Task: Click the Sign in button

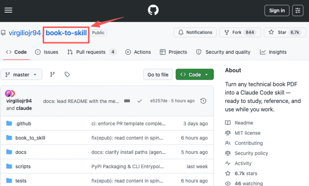Action: [277, 11]
